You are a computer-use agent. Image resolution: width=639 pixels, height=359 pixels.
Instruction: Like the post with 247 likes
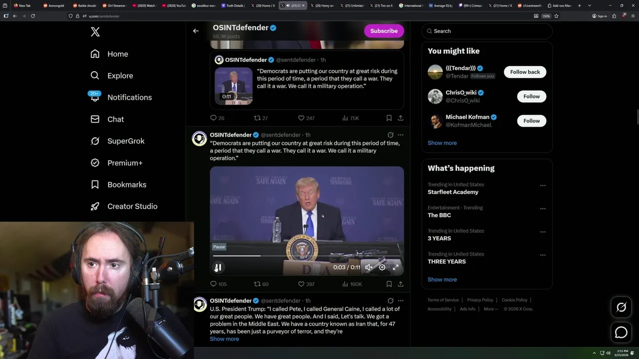[306, 118]
